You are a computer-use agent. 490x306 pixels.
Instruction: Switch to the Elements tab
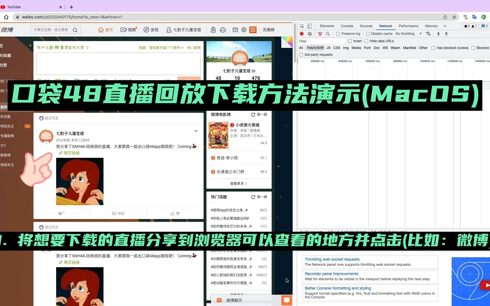tap(327, 26)
